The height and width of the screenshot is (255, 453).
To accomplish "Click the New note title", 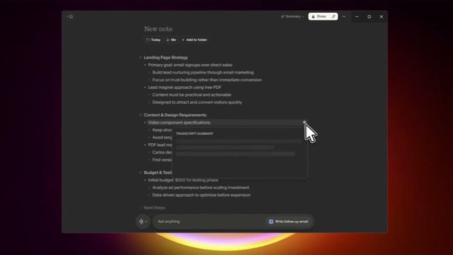I will tap(158, 29).
